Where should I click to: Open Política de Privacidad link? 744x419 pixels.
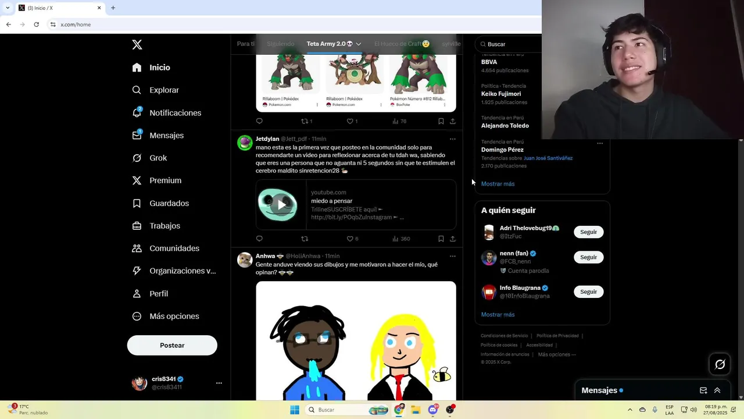click(557, 336)
